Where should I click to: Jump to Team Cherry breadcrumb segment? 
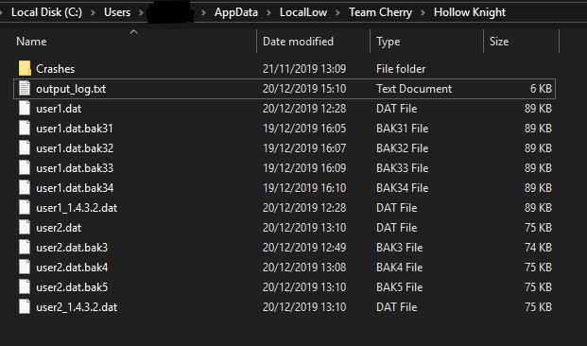(x=380, y=12)
